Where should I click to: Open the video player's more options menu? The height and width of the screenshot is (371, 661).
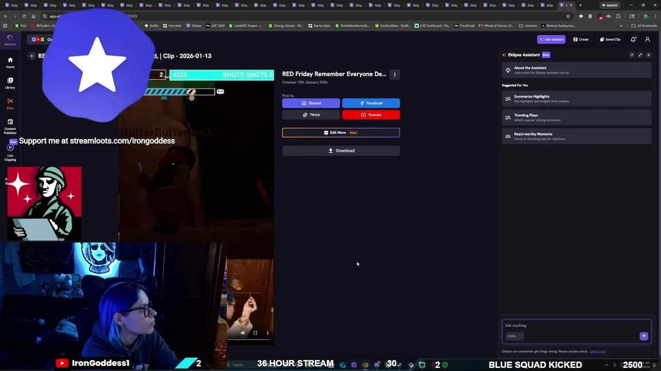(x=267, y=333)
